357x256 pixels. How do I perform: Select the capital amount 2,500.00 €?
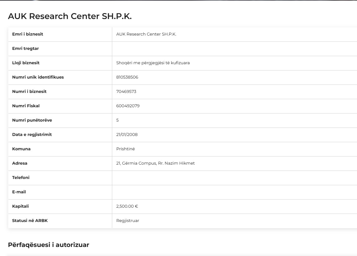127,206
